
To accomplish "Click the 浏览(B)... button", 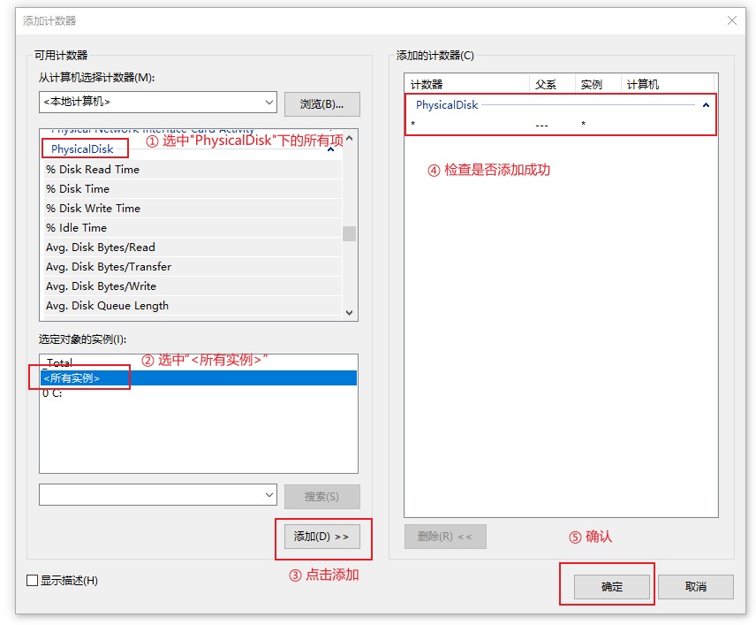I will [321, 104].
